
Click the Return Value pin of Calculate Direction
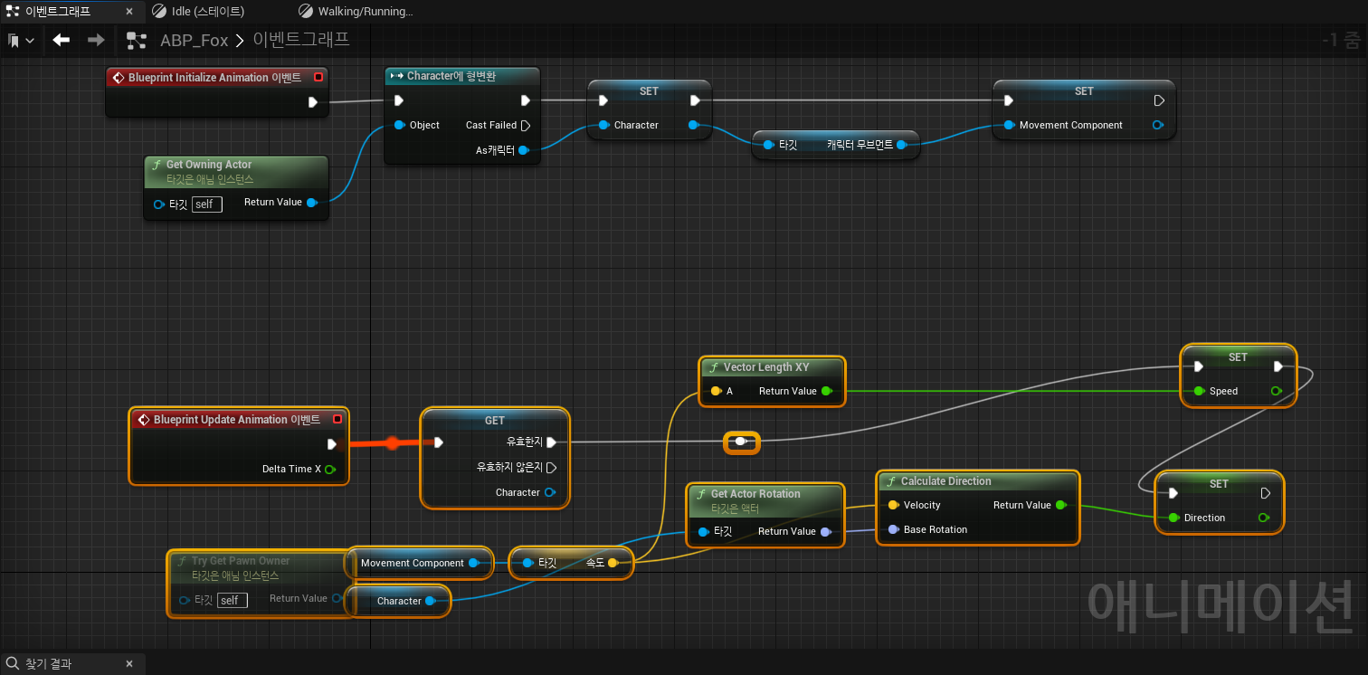click(1061, 505)
